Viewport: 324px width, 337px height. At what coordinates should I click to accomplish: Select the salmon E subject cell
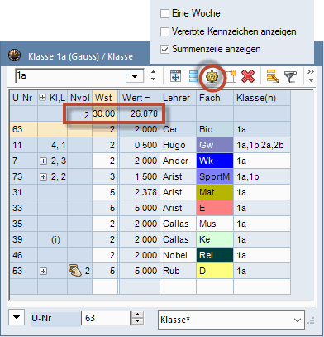click(215, 208)
